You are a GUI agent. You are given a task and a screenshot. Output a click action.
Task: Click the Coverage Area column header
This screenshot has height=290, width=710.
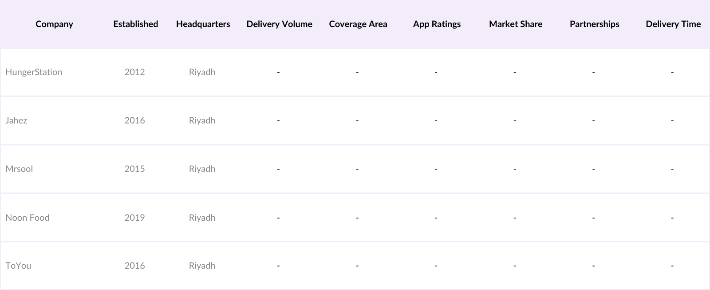pyautogui.click(x=358, y=24)
